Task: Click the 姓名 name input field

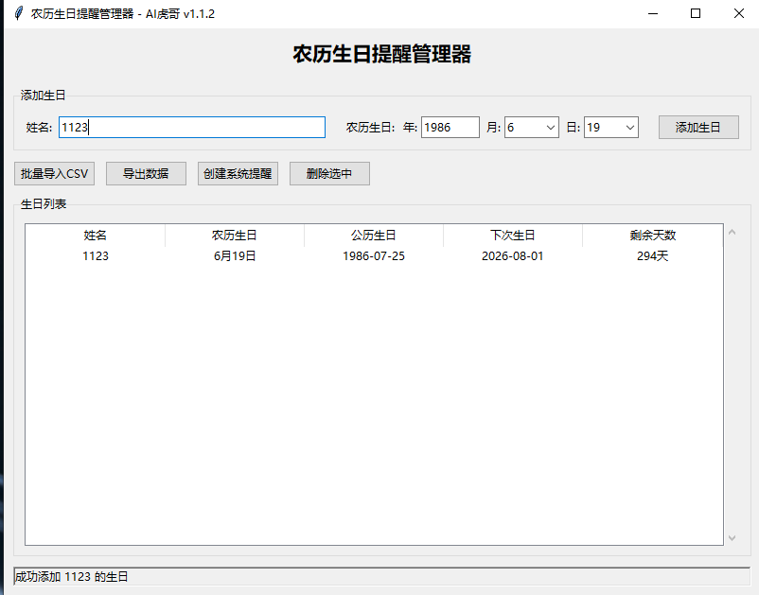Action: [191, 127]
